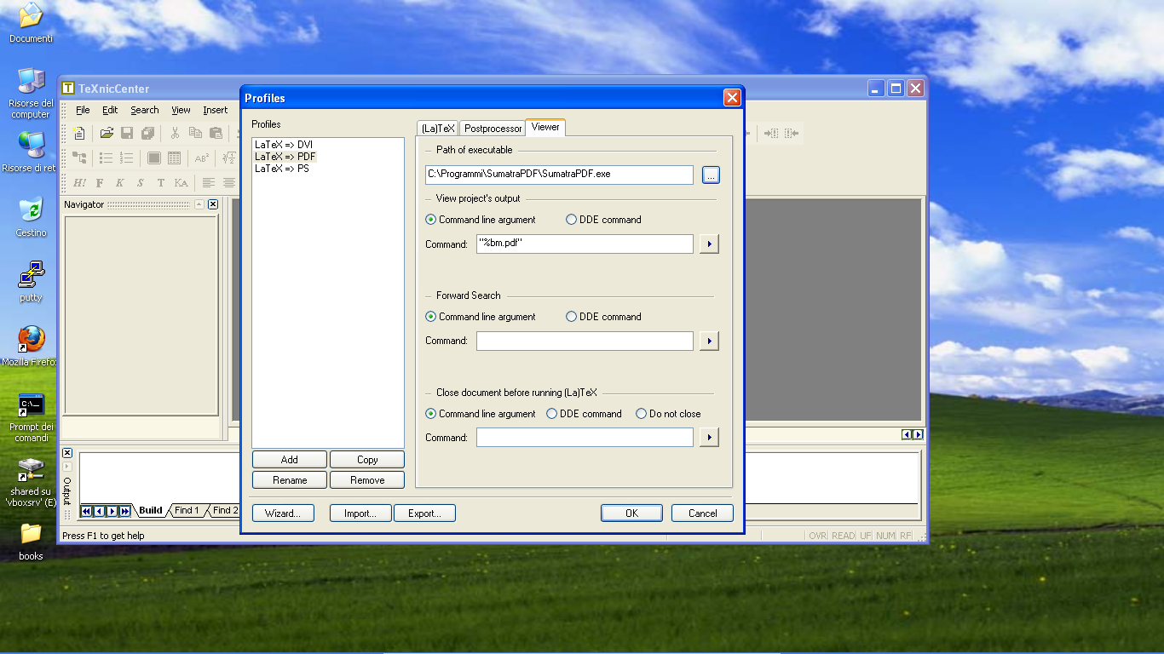The image size is (1164, 654).
Task: Click the AB superscript icon in TeXnicCenter toolbar
Action: pyautogui.click(x=202, y=158)
